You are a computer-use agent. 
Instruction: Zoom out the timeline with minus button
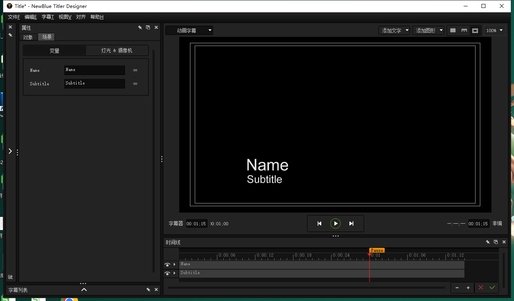point(457,288)
